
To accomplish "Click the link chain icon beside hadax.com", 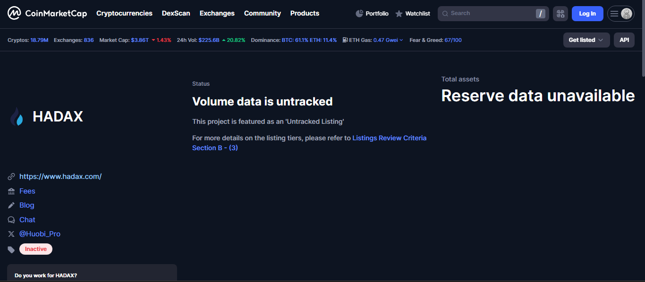I will 11,177.
